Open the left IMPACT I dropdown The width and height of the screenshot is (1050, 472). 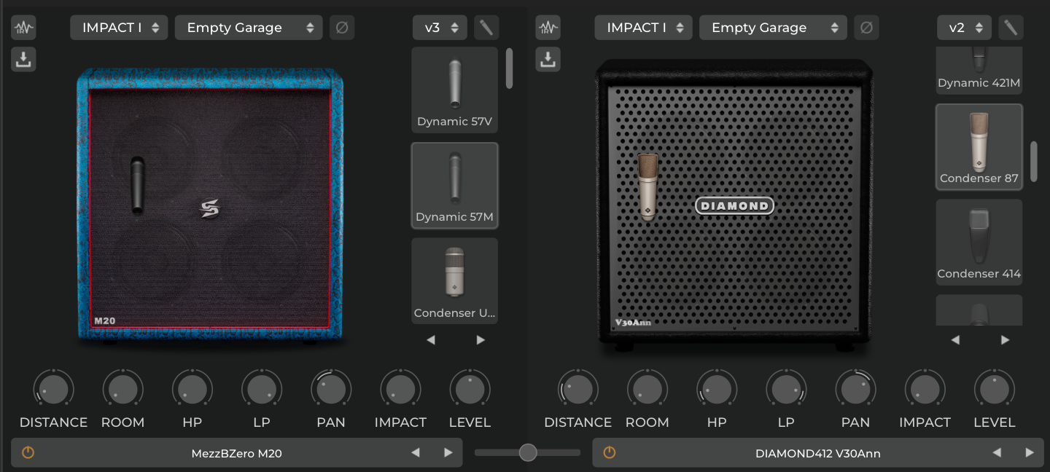click(120, 28)
